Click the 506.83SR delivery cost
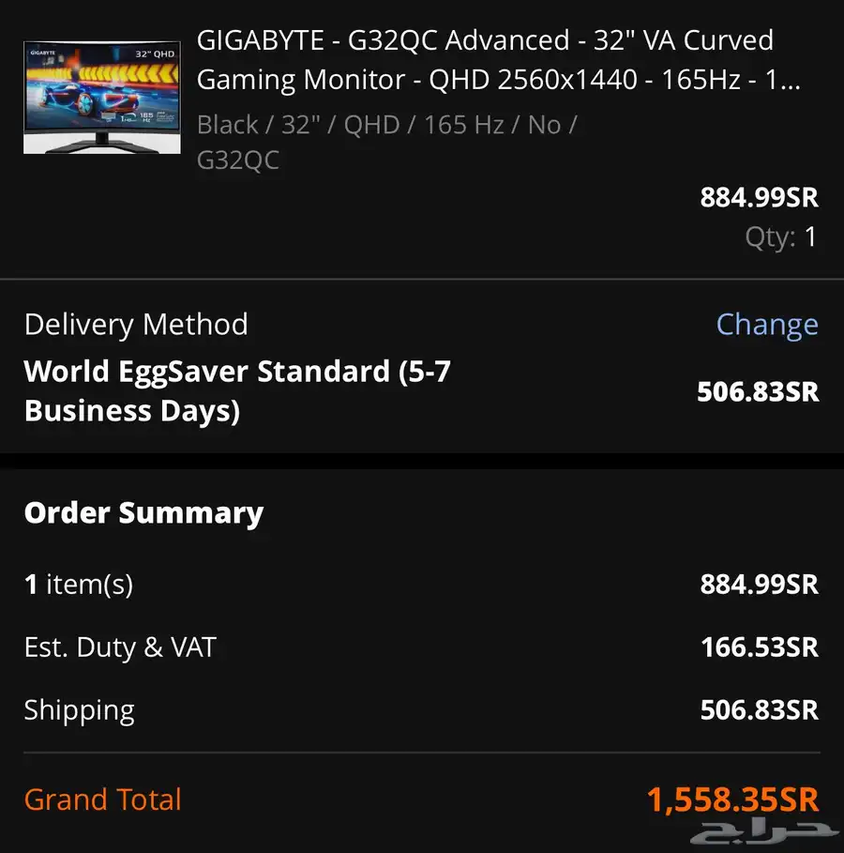The image size is (844, 853). click(758, 391)
